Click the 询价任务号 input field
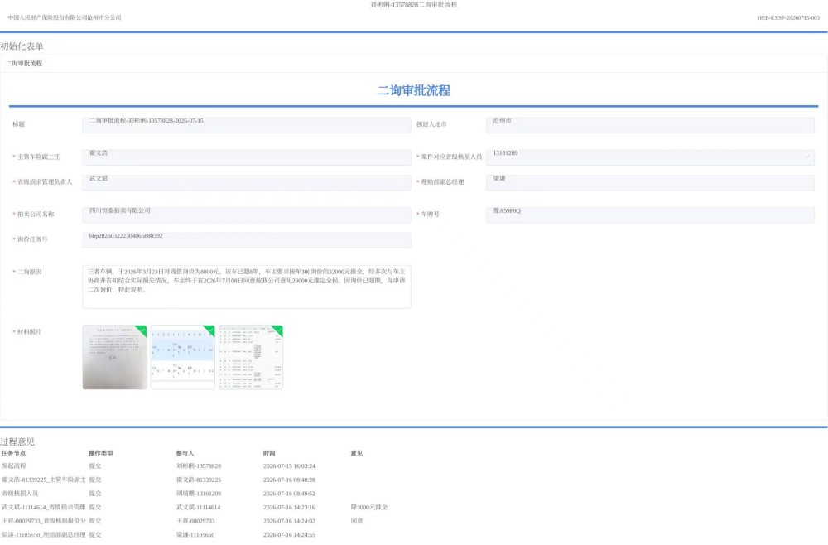The image size is (828, 545). coord(247,239)
